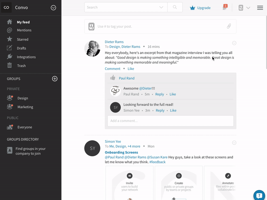Screen dimensions: 267x200
Task: Open the Everyone public group
Action: point(25,127)
